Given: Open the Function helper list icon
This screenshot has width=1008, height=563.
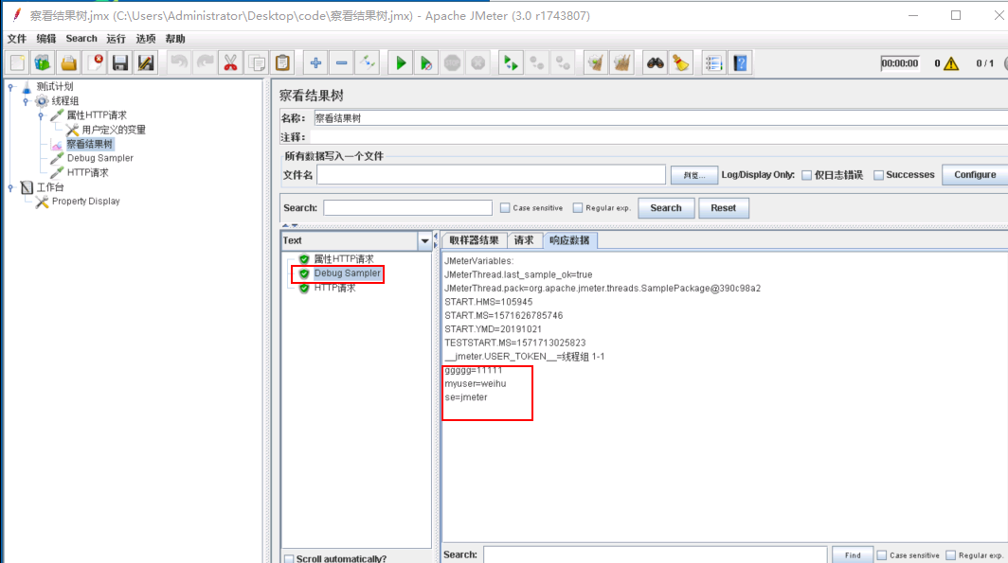Looking at the screenshot, I should point(714,62).
